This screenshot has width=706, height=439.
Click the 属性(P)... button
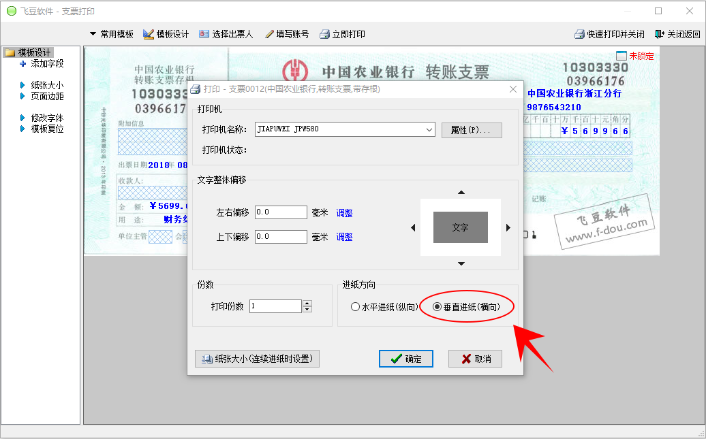tap(472, 130)
